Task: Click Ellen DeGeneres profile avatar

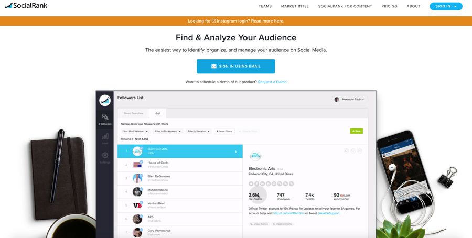Action: coord(137,178)
